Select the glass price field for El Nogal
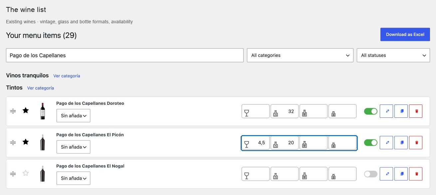The height and width of the screenshot is (195, 436). [x=256, y=174]
